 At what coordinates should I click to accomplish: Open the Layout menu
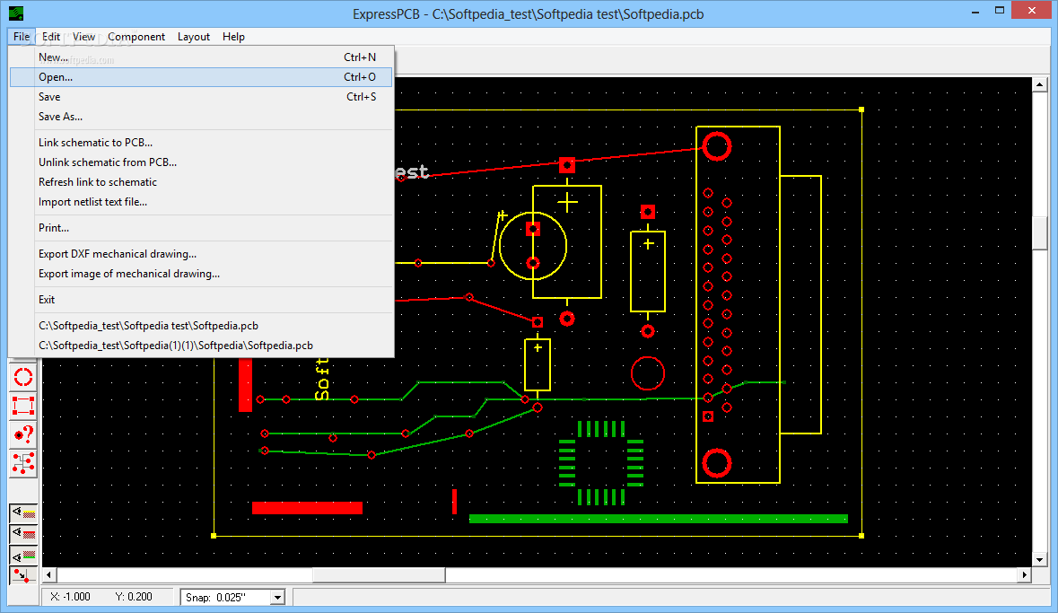click(194, 37)
